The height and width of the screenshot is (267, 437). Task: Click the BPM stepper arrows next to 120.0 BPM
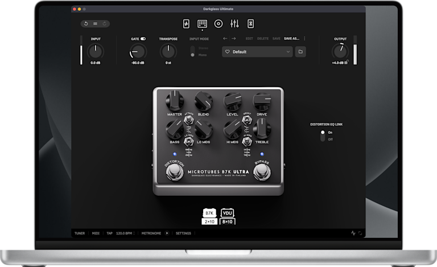[x=134, y=233]
